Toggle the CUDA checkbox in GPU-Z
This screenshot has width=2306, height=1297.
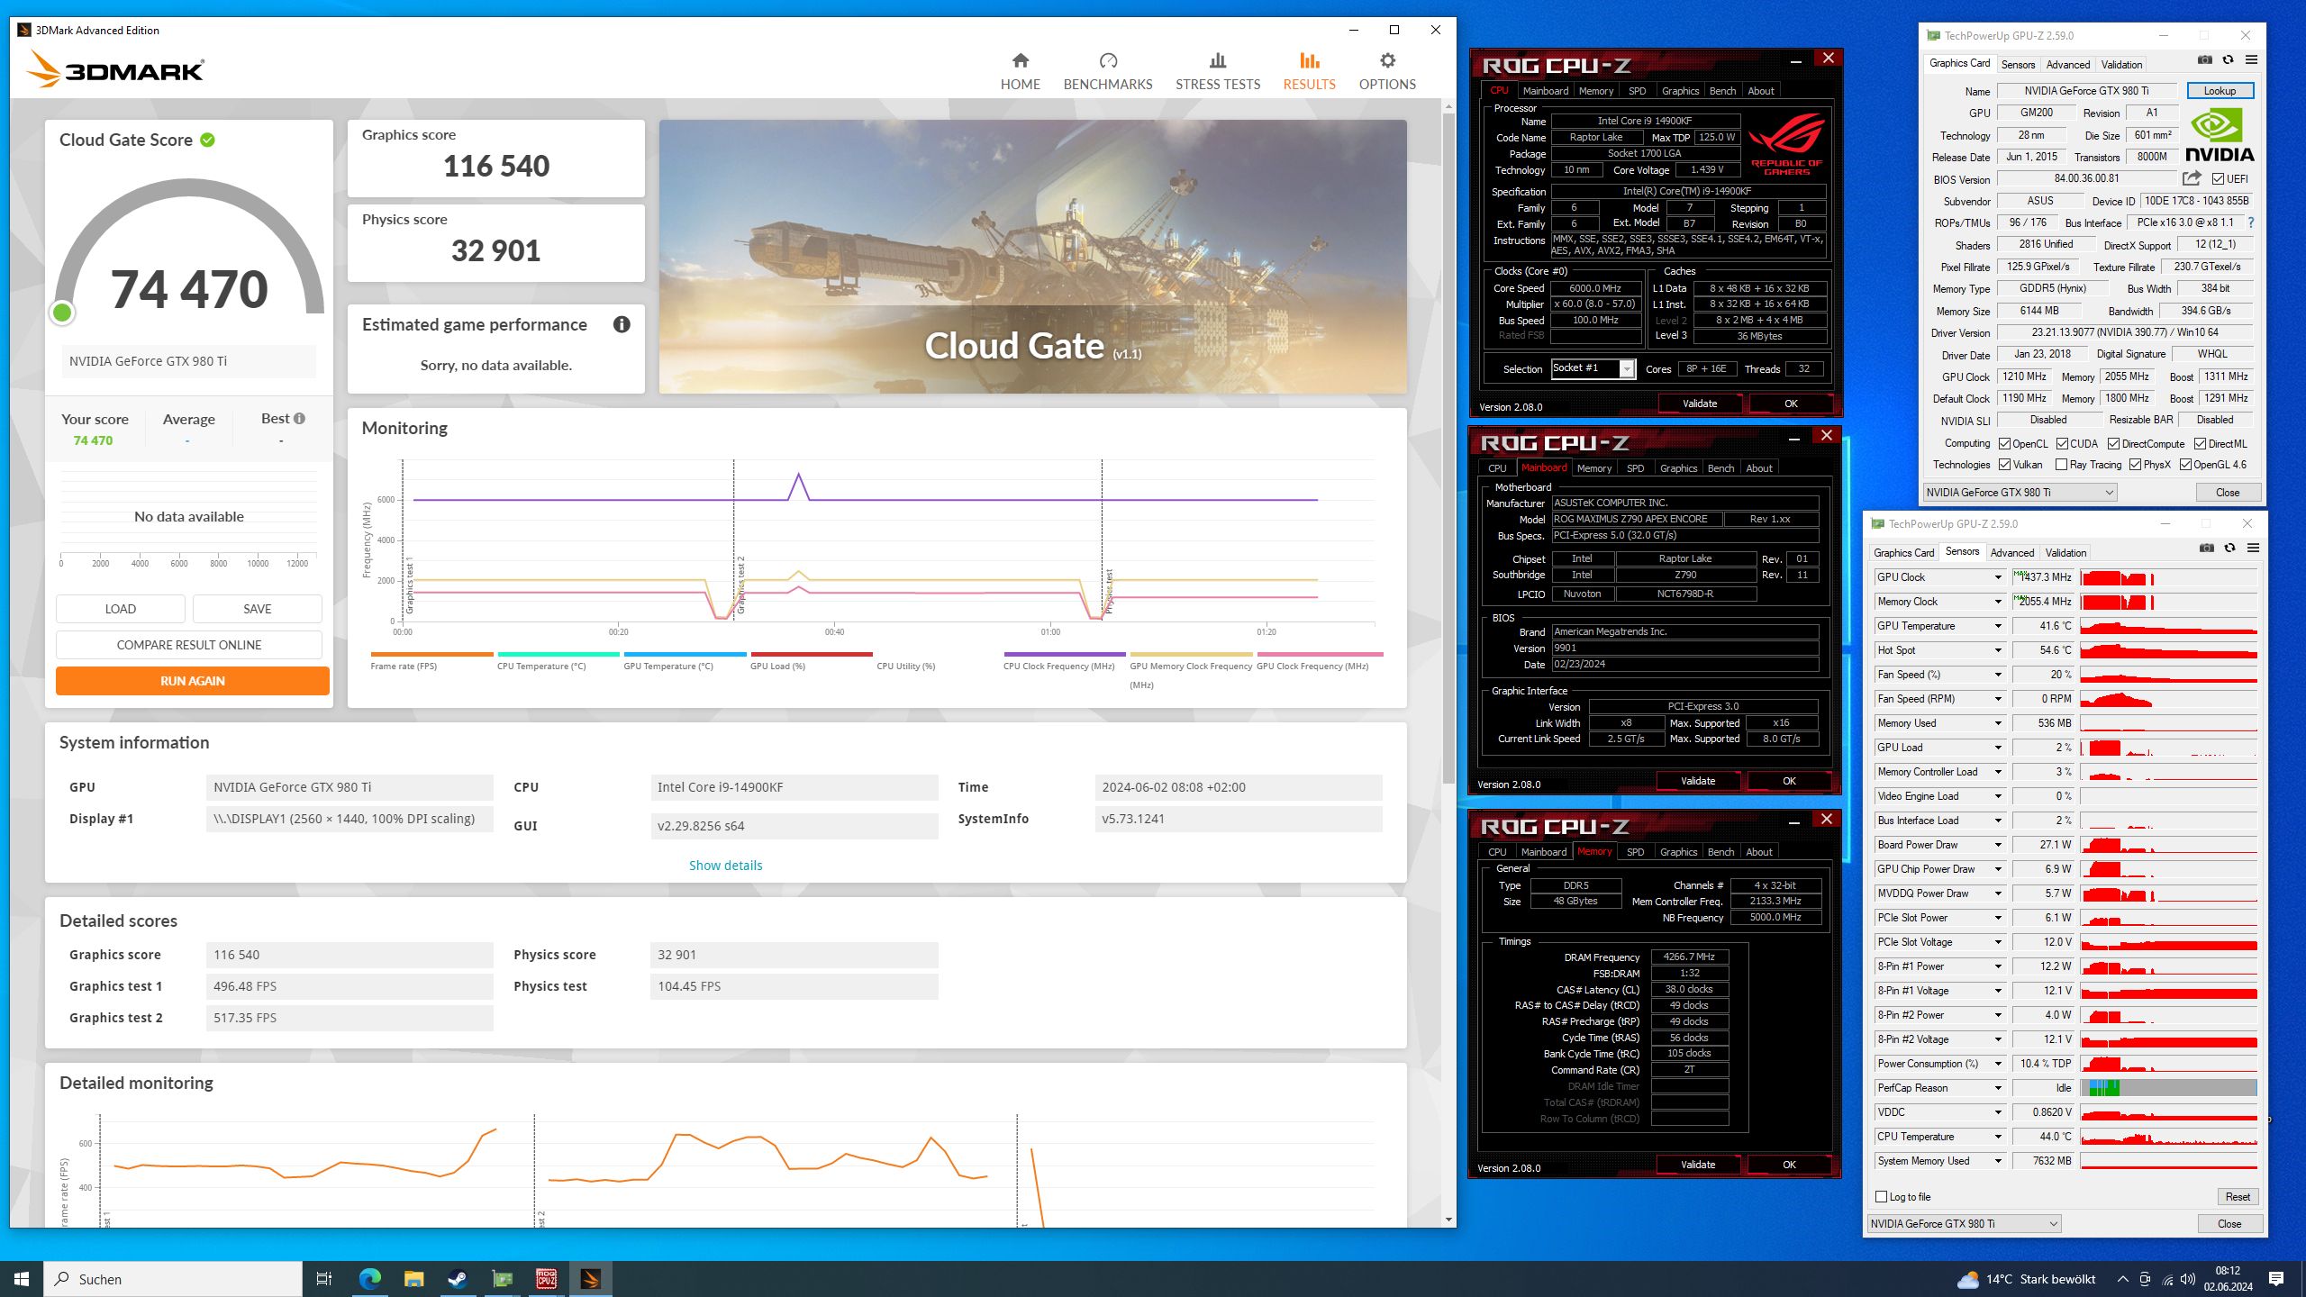point(2062,444)
